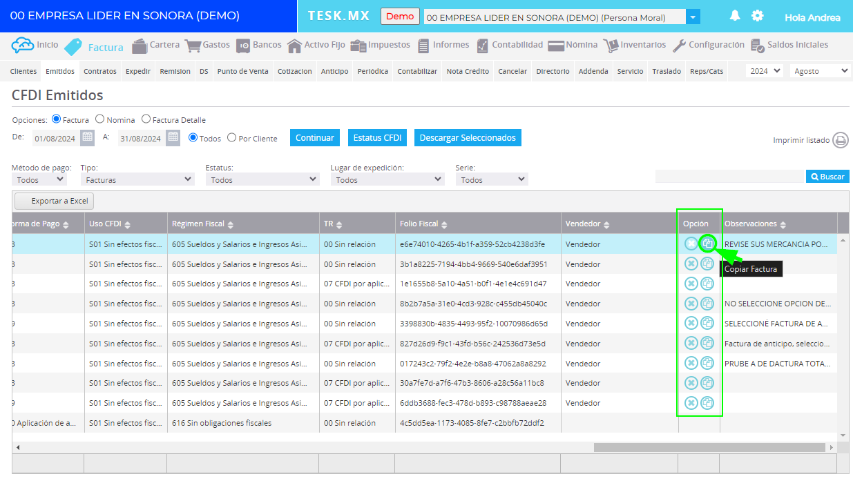Open the Contabilidad calculator module
Viewport: 853px width, 483px height.
(x=482, y=46)
